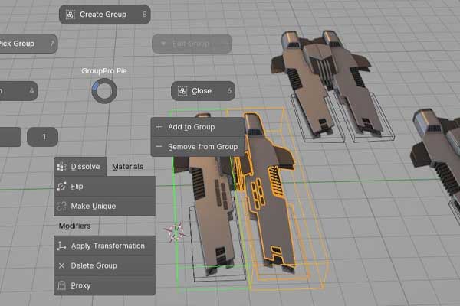
Task: Choose Add to Group entry
Action: click(x=198, y=127)
